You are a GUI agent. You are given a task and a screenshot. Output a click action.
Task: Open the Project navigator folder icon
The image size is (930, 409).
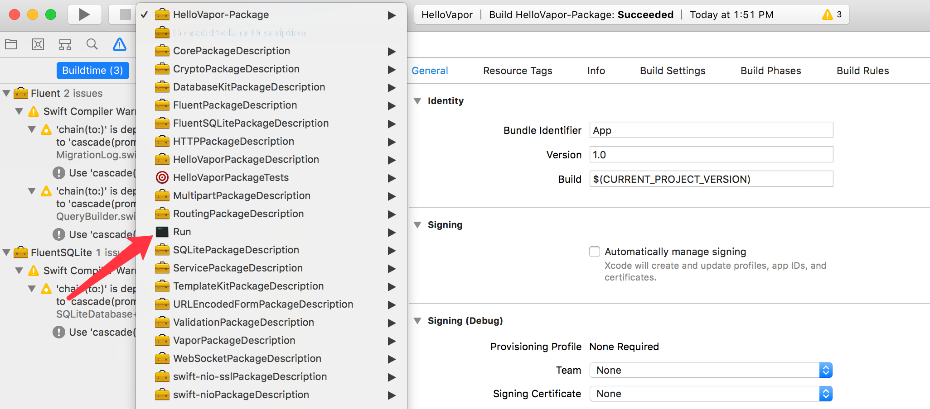(11, 44)
